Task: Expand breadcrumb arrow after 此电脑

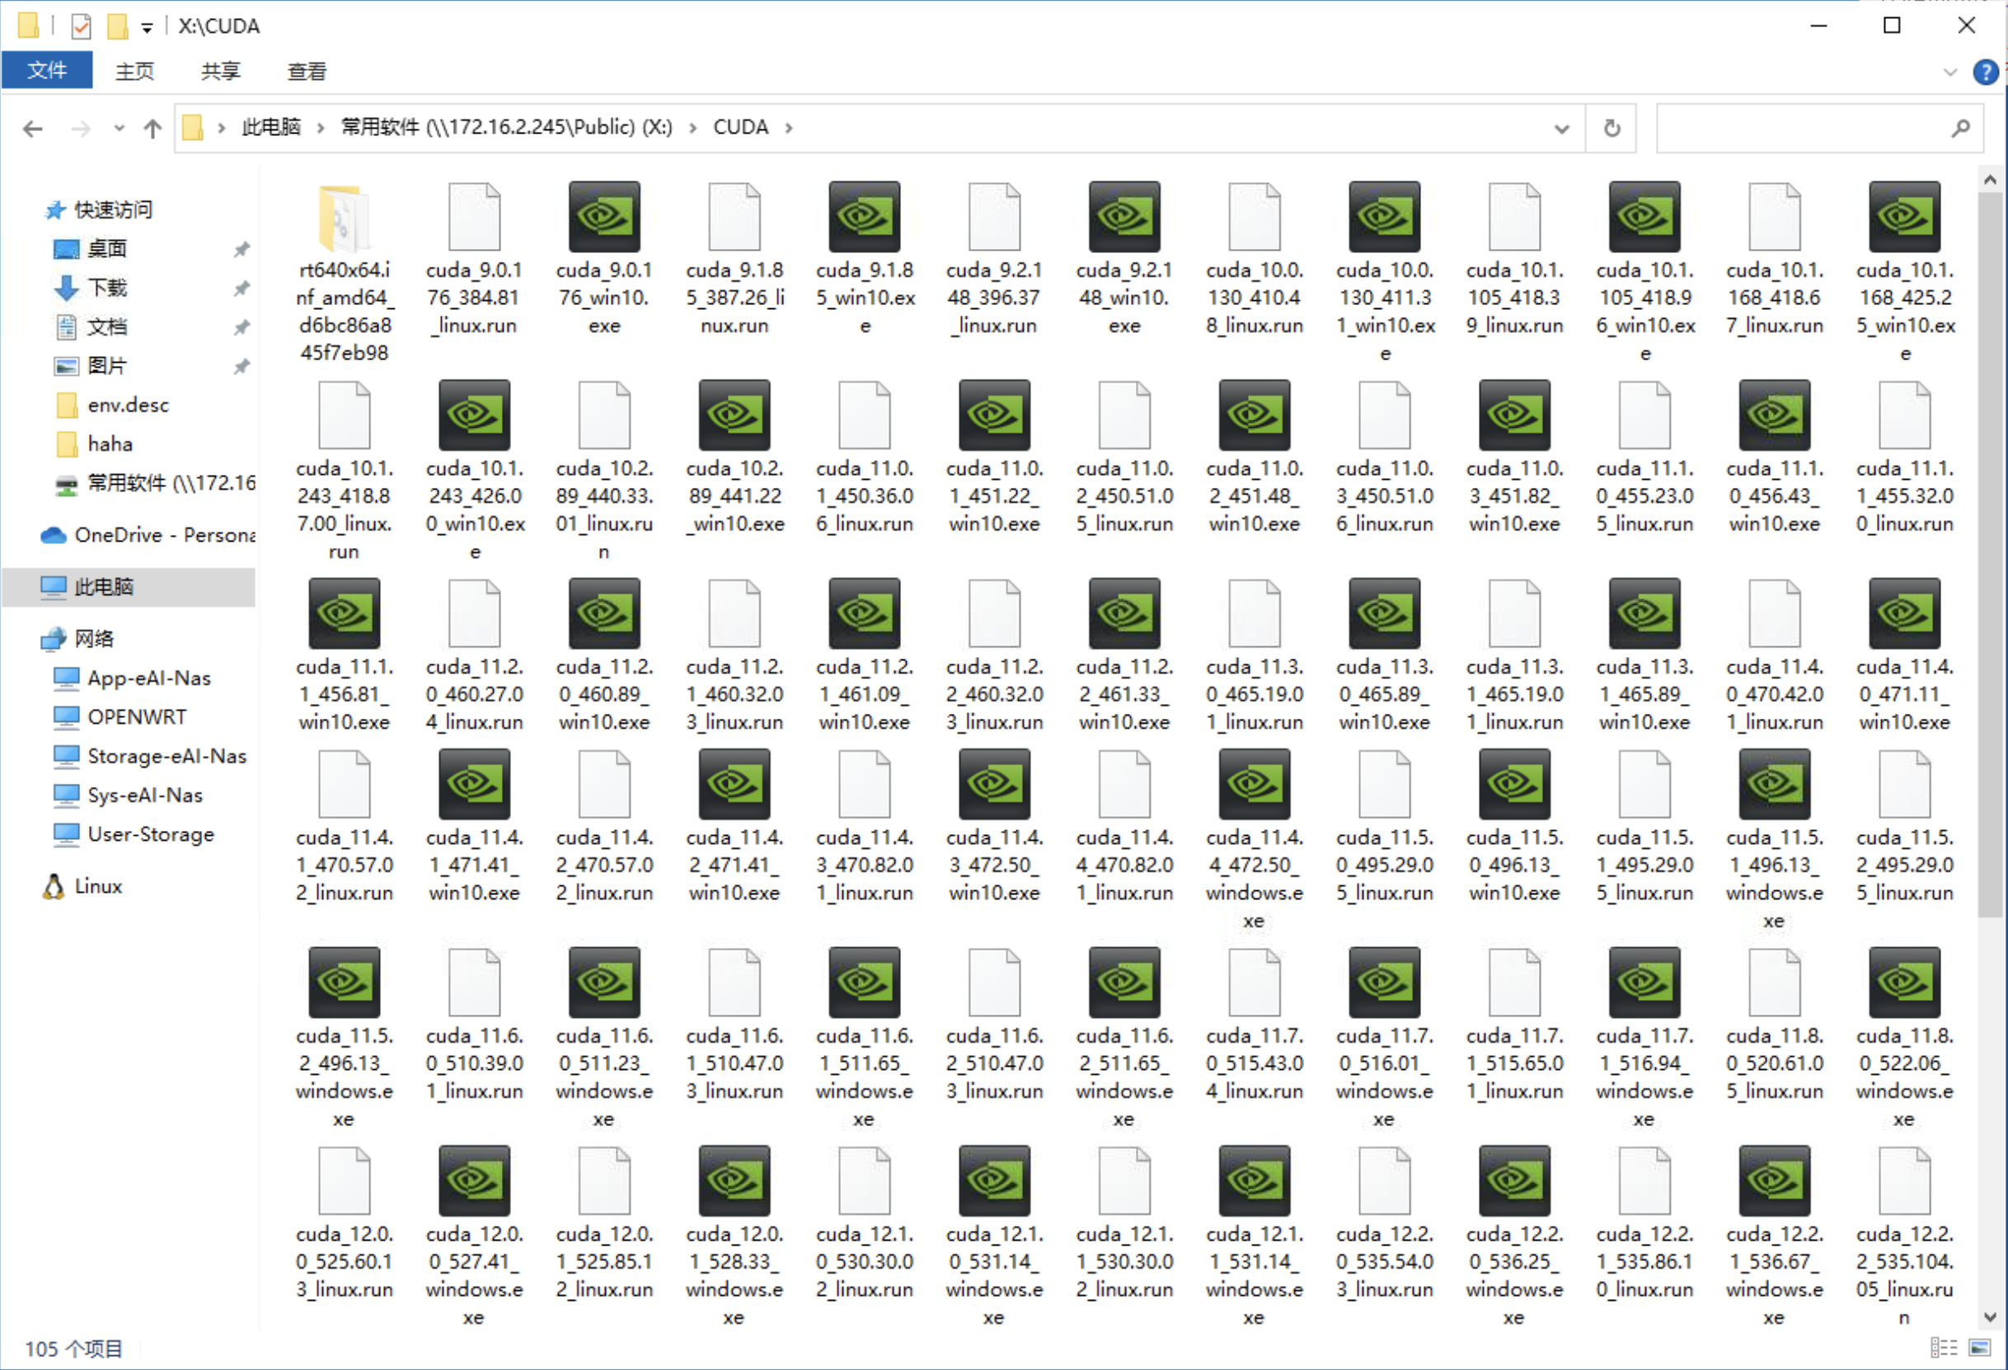Action: point(321,128)
